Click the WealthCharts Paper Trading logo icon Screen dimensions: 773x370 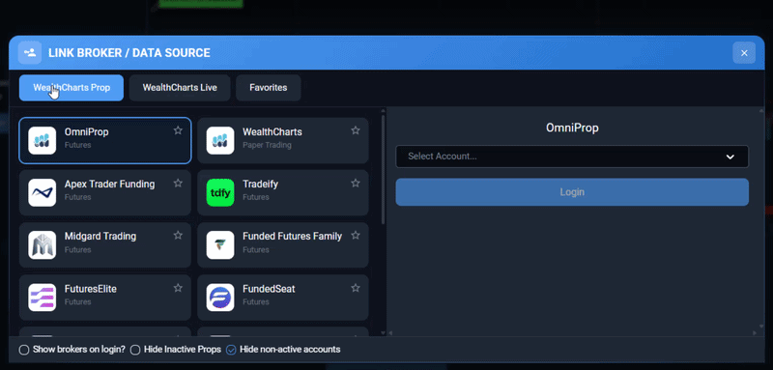pos(220,140)
